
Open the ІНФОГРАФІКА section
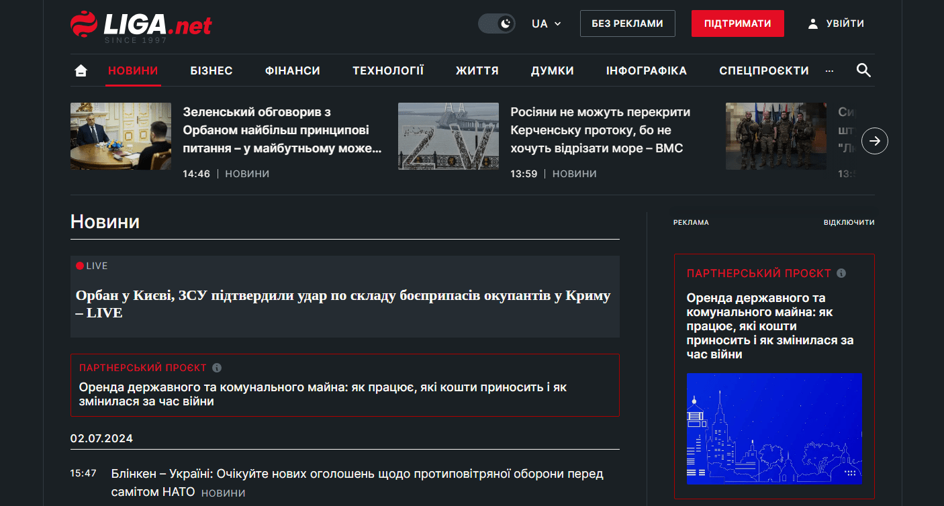click(x=647, y=70)
